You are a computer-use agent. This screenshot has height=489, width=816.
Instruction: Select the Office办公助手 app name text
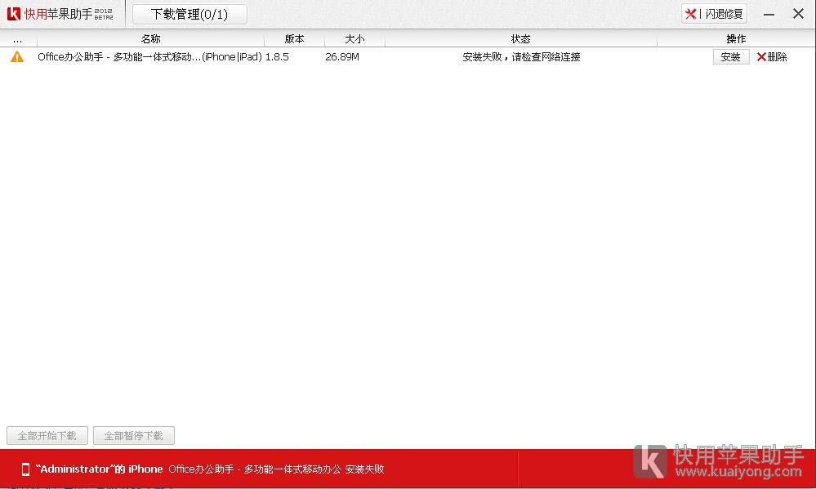(149, 56)
